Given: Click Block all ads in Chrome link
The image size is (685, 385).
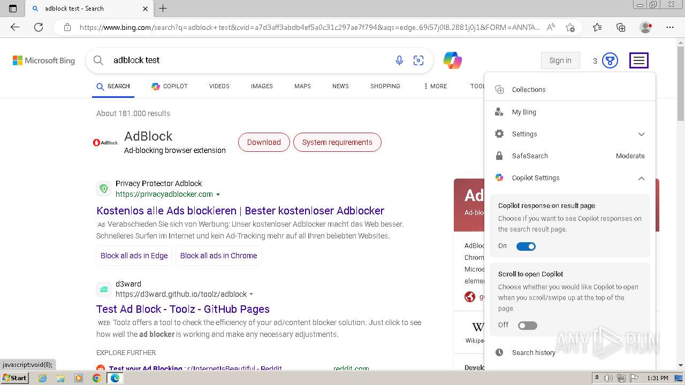Looking at the screenshot, I should [218, 256].
